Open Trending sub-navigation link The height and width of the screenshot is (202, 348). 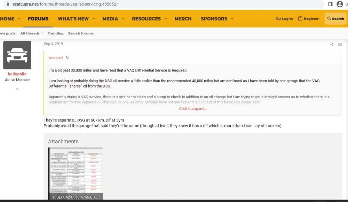(55, 33)
